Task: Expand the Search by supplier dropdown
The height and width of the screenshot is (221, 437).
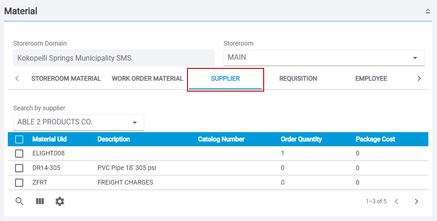Action: (78, 122)
